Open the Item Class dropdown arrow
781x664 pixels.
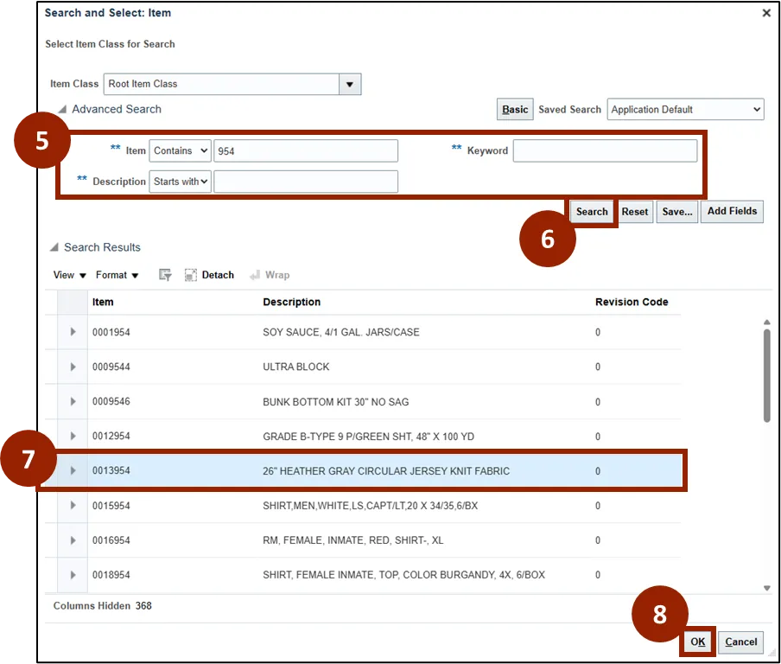coord(349,84)
